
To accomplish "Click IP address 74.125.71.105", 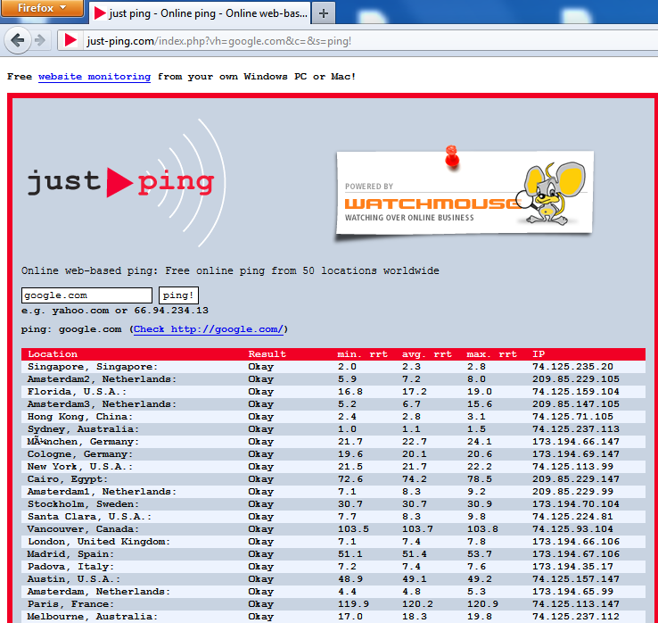I will pos(572,417).
